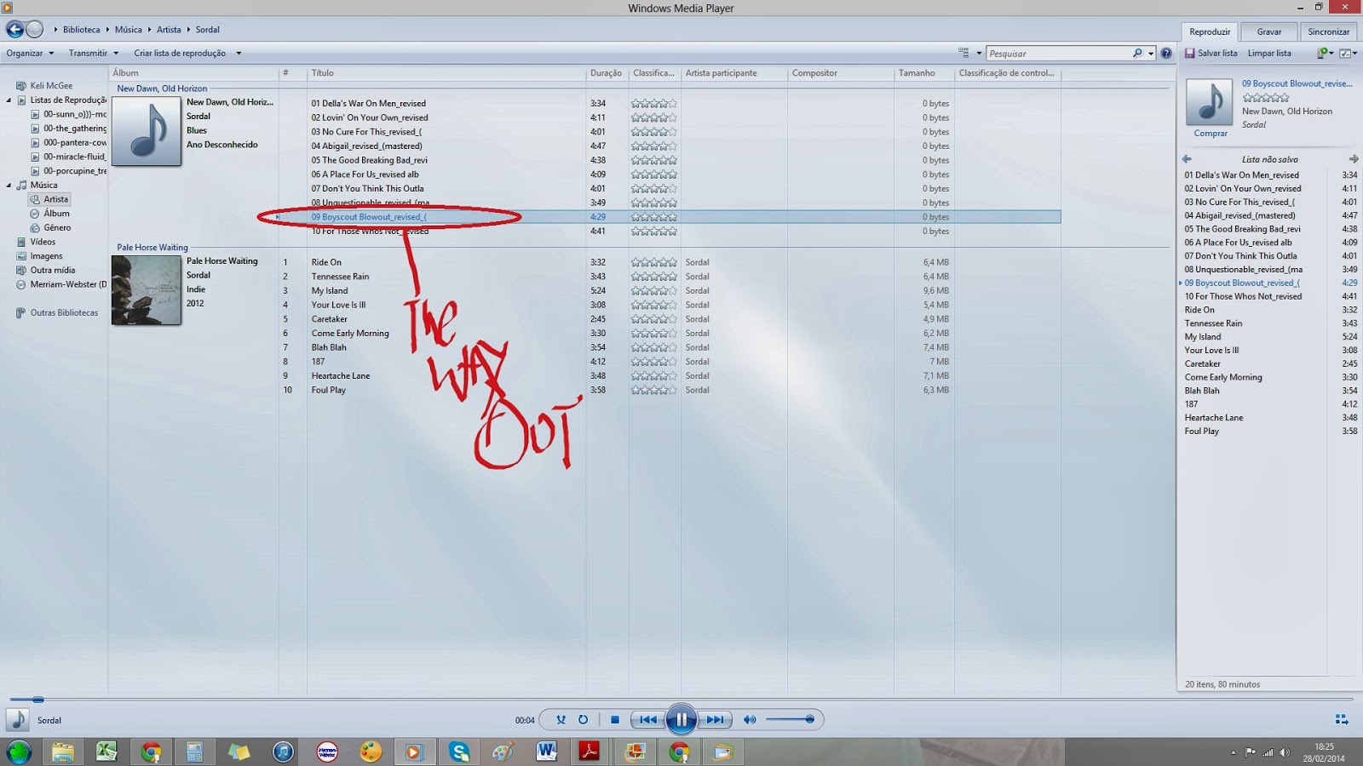Screen dimensions: 1363x766
Task: Skip to the next track
Action: point(715,720)
